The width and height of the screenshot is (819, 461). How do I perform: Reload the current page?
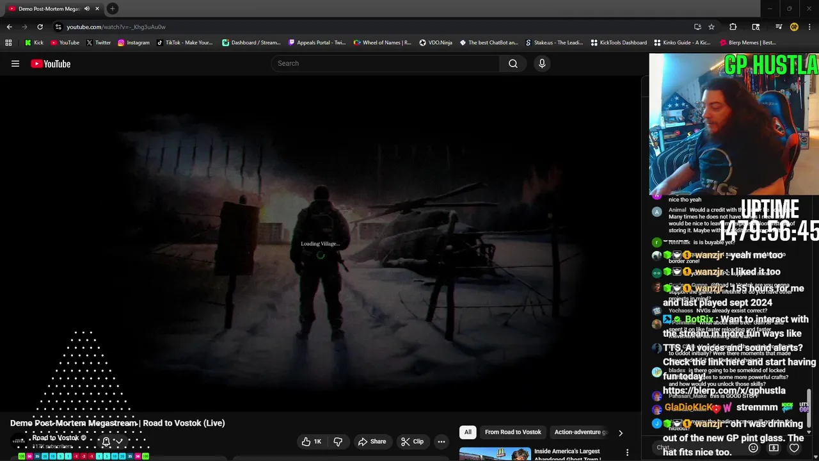(40, 27)
